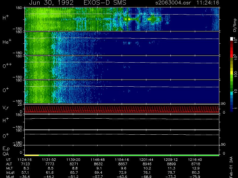Viewport: 238px width, 178px height.
Task: Click the ALT value "7773"
Action: point(50,164)
